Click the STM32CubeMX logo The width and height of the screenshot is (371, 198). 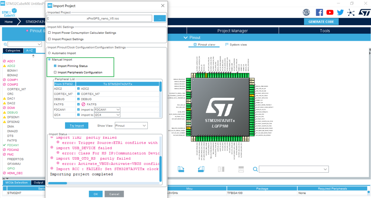(9, 13)
